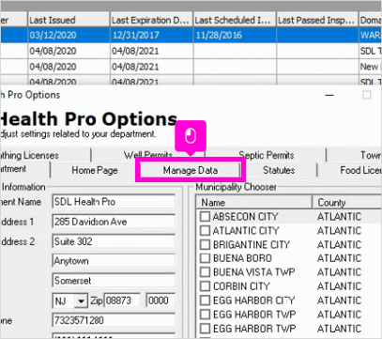382x339 pixels.
Task: Switch to the Home Page tab
Action: (x=95, y=170)
